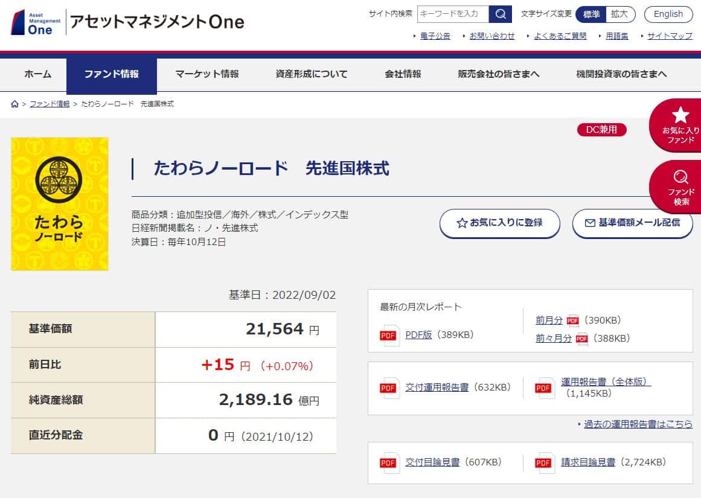The width and height of the screenshot is (701, 498).
Task: Focus the キーワードを入力 search field
Action: pyautogui.click(x=453, y=14)
